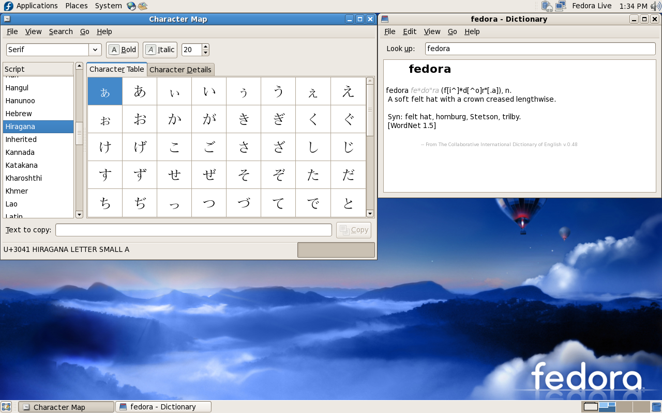The image size is (662, 413).
Task: Open Character Map Search menu
Action: (x=61, y=31)
